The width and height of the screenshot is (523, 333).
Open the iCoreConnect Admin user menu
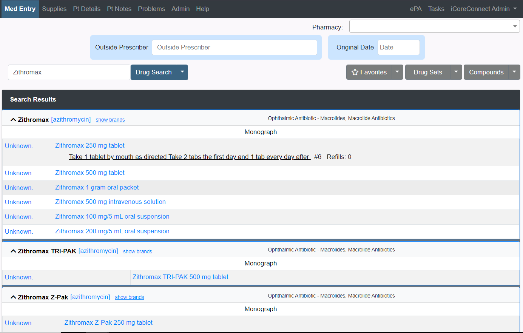point(483,9)
